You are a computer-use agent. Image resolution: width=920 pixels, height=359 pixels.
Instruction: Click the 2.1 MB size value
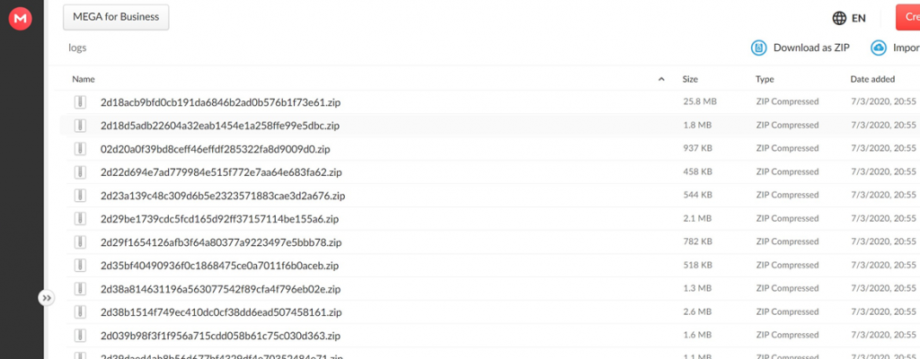pos(697,218)
